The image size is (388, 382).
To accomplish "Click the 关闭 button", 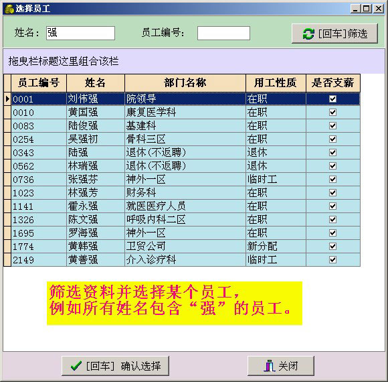I will [281, 366].
